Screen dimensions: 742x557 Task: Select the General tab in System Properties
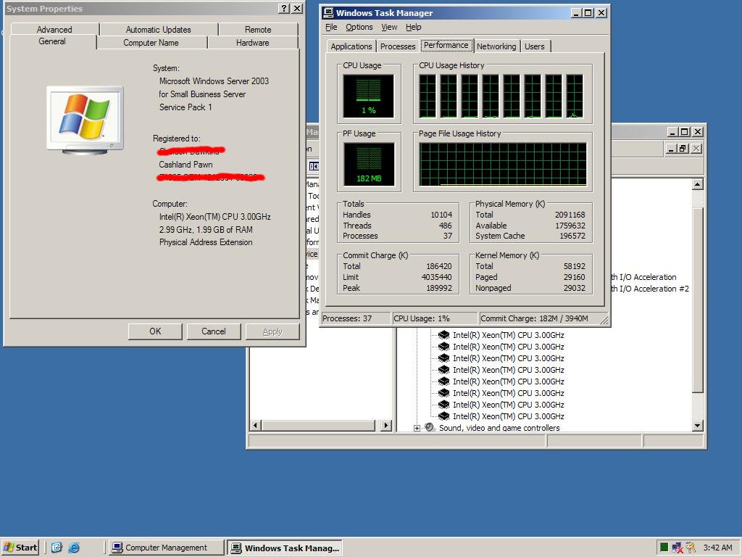tap(52, 41)
